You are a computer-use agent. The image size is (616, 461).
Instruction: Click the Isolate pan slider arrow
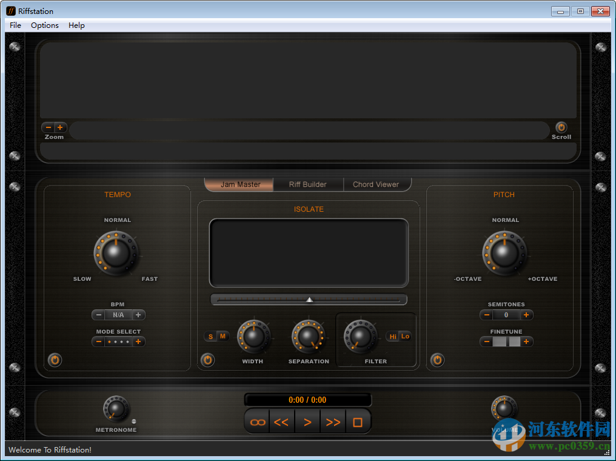click(x=309, y=299)
